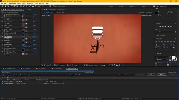Click Logo_4_color eyedropper icon

coord(26,20)
